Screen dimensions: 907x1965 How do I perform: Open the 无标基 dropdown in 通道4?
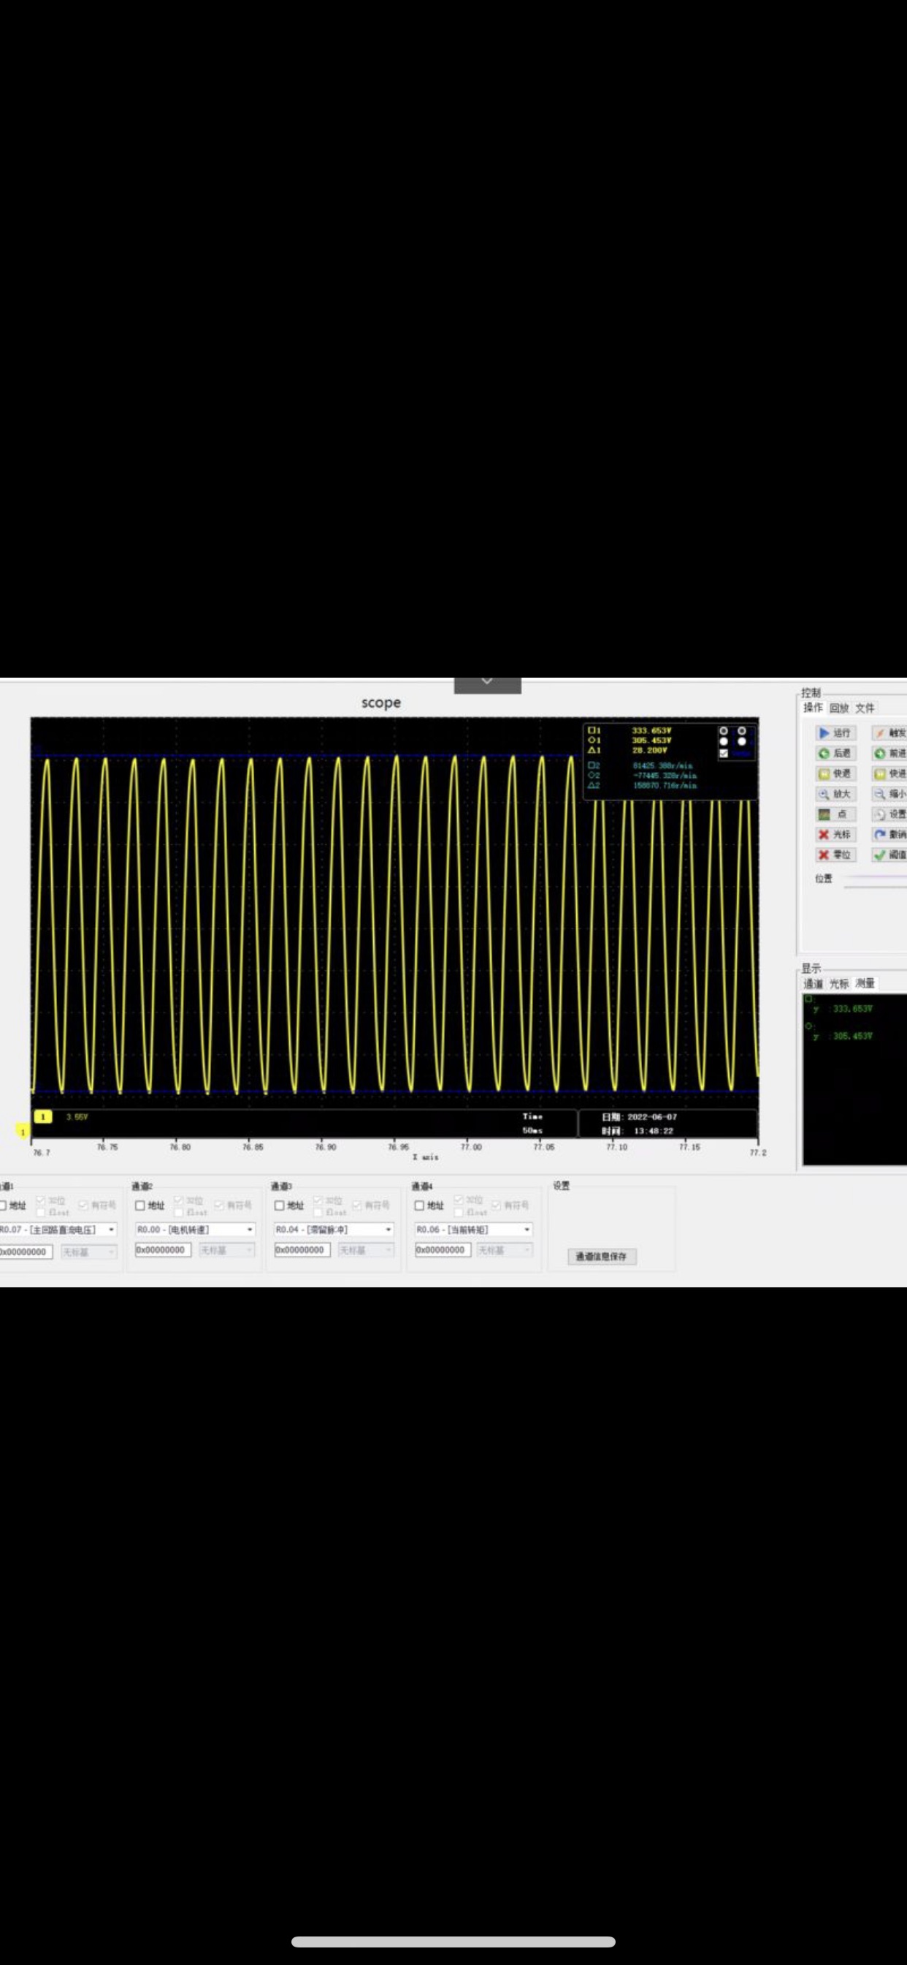point(505,1250)
